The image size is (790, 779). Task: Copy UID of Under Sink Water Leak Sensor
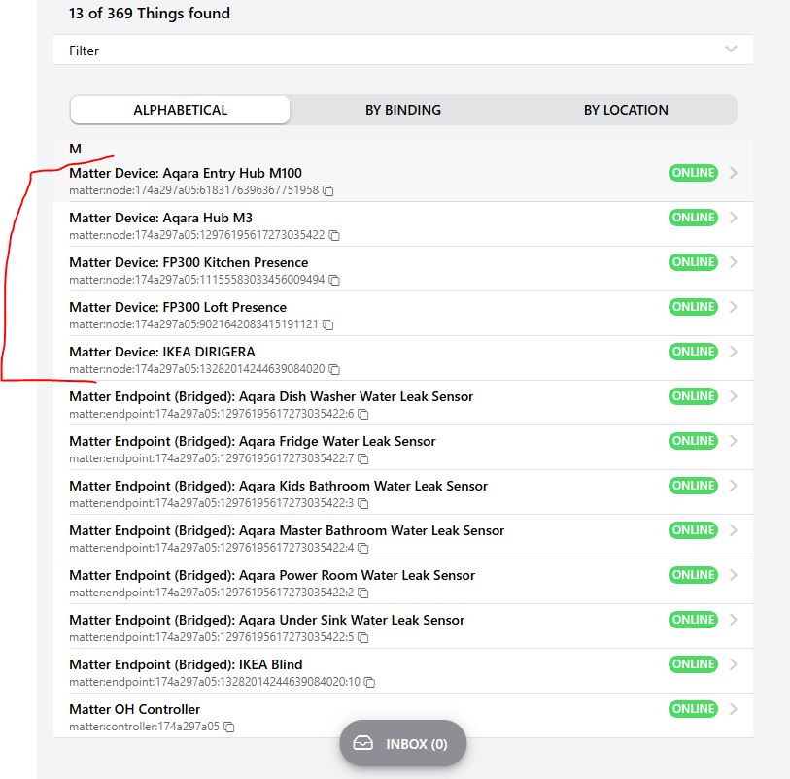tap(362, 637)
